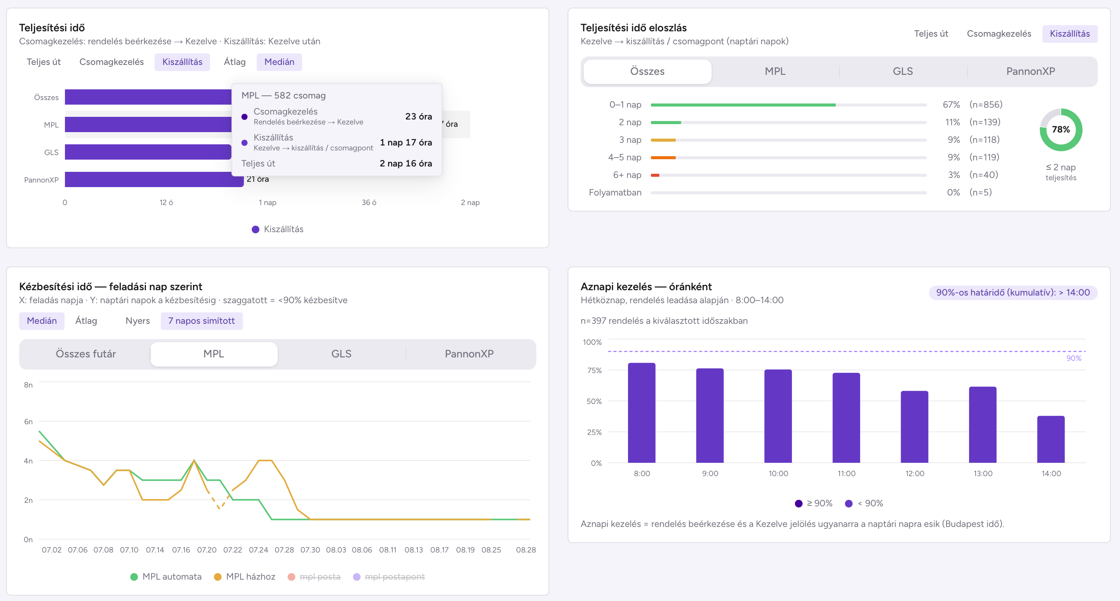This screenshot has width=1120, height=601.
Task: Click the n=397 rendelés summary text
Action: (x=664, y=321)
